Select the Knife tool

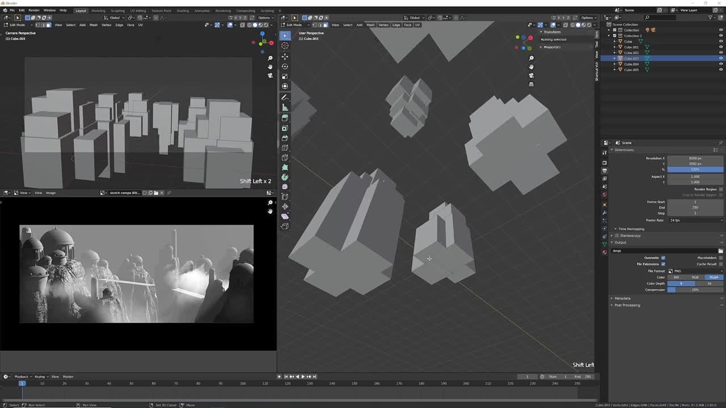(x=285, y=158)
